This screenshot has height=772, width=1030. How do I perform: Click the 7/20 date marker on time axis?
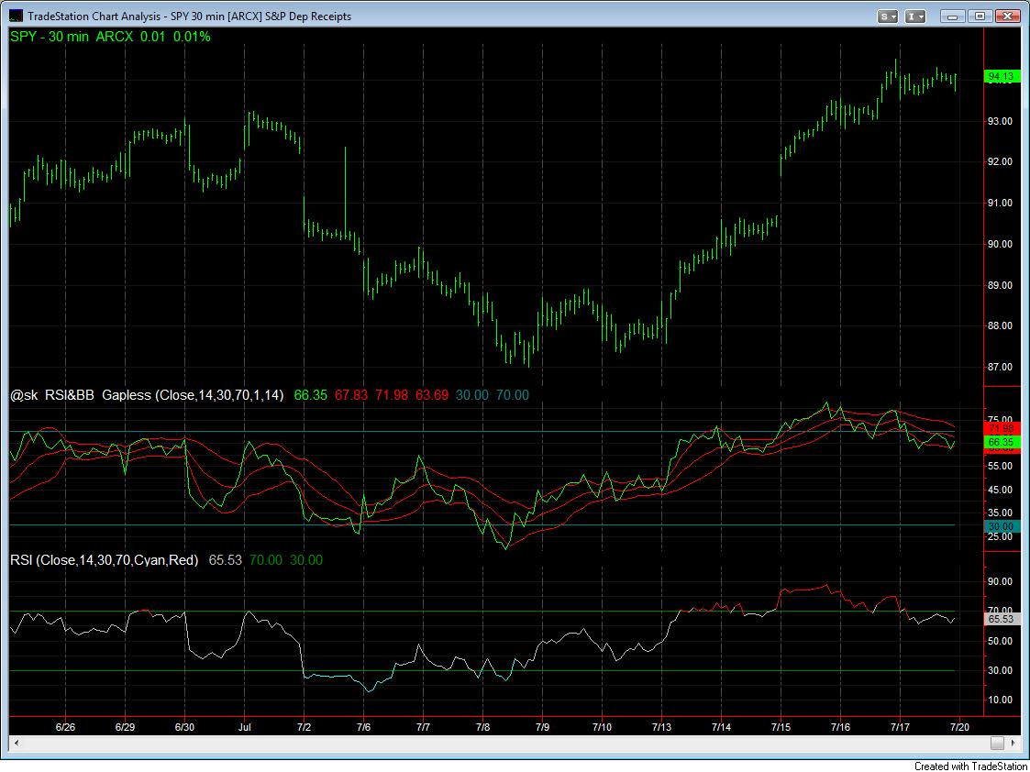pos(959,727)
